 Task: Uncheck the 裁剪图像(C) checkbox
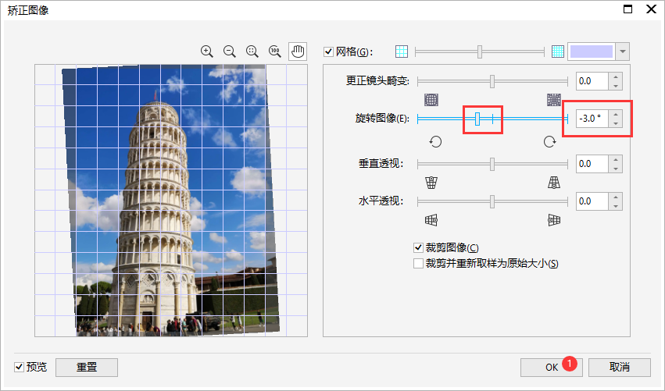[x=418, y=247]
